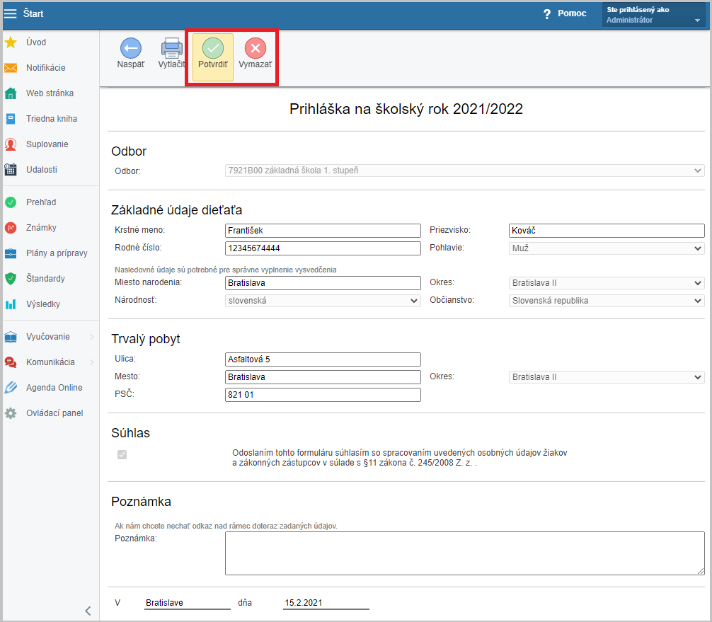Open the Pohlavie dropdown
712x622 pixels.
tap(607, 248)
